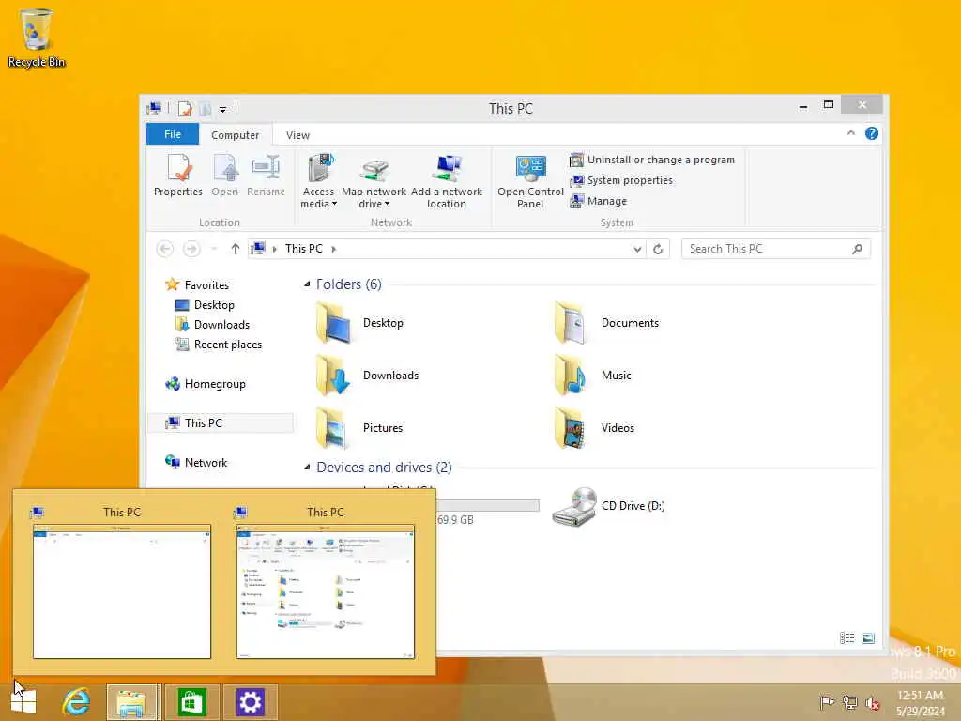Image resolution: width=961 pixels, height=721 pixels.
Task: Open System properties in the ribbon
Action: click(621, 180)
